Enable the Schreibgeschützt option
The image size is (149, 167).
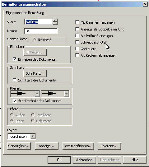77,42
